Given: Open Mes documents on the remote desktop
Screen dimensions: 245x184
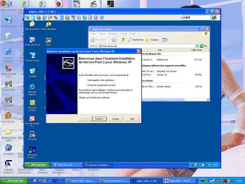Looking at the screenshot, I should [x=32, y=26].
